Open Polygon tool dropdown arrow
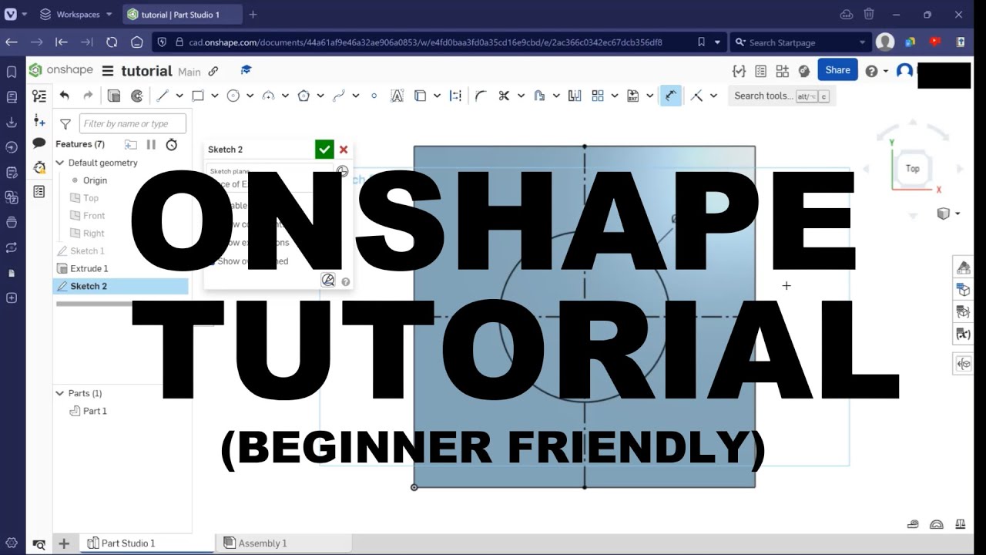 click(x=320, y=96)
